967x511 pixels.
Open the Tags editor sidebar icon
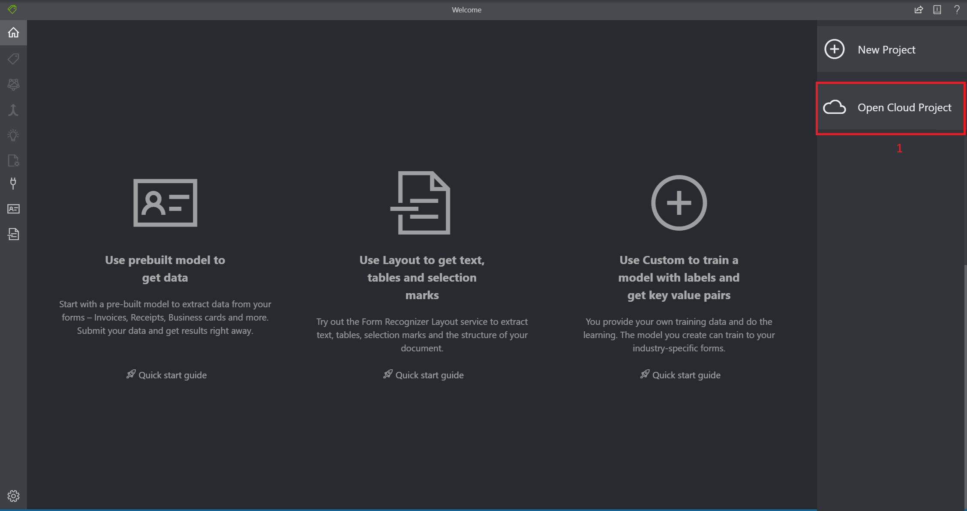(13, 59)
